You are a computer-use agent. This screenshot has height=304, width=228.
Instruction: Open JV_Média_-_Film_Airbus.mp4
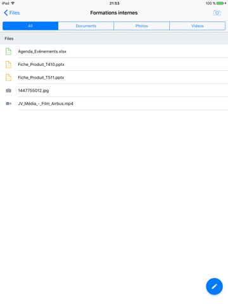[114, 103]
